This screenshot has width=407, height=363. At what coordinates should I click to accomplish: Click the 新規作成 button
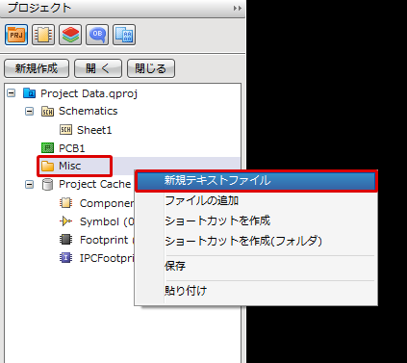coord(37,68)
